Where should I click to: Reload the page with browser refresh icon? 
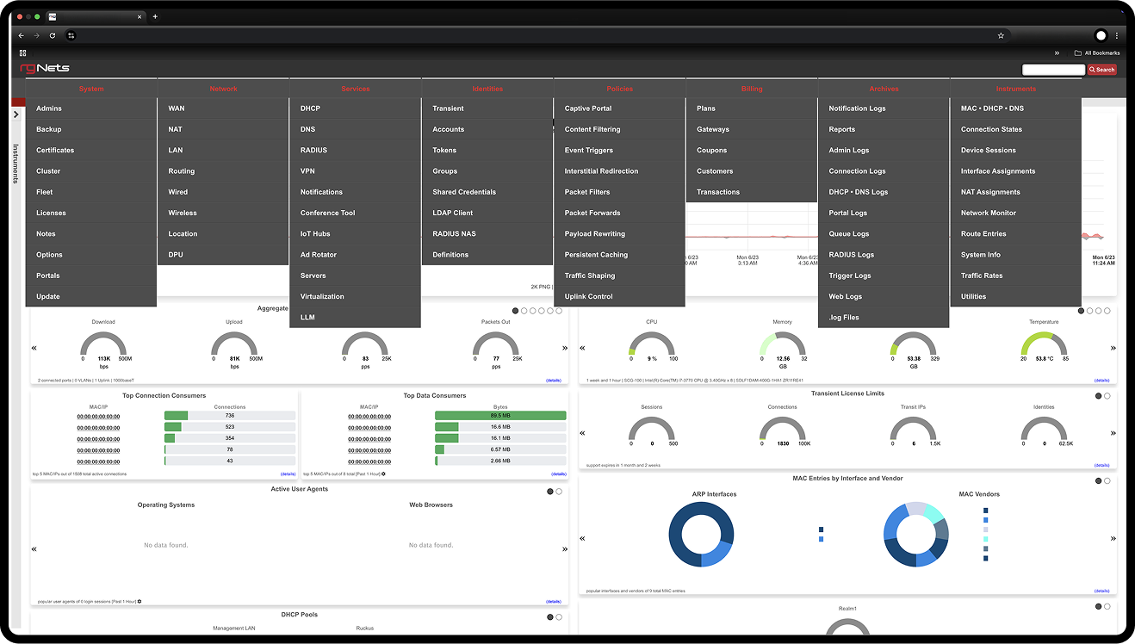(x=53, y=35)
